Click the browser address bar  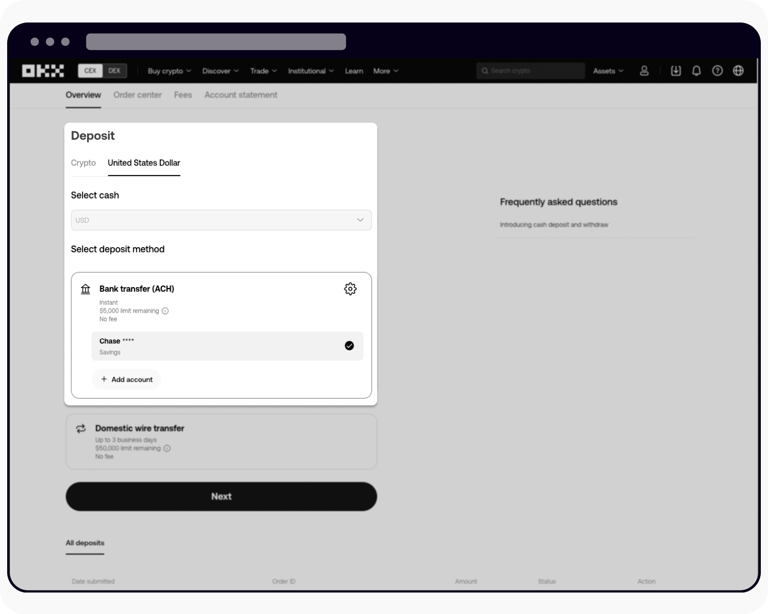tap(216, 42)
